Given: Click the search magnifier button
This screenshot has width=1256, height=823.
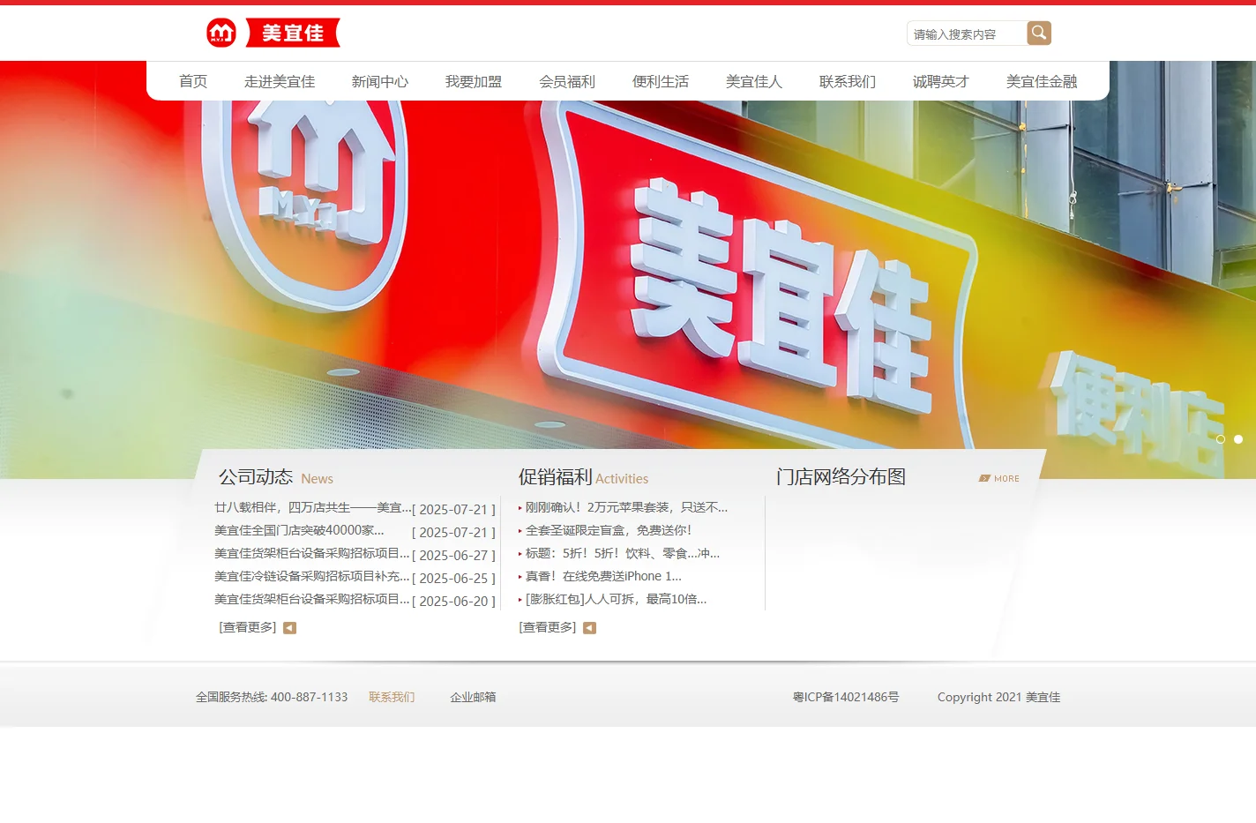Looking at the screenshot, I should (x=1039, y=33).
